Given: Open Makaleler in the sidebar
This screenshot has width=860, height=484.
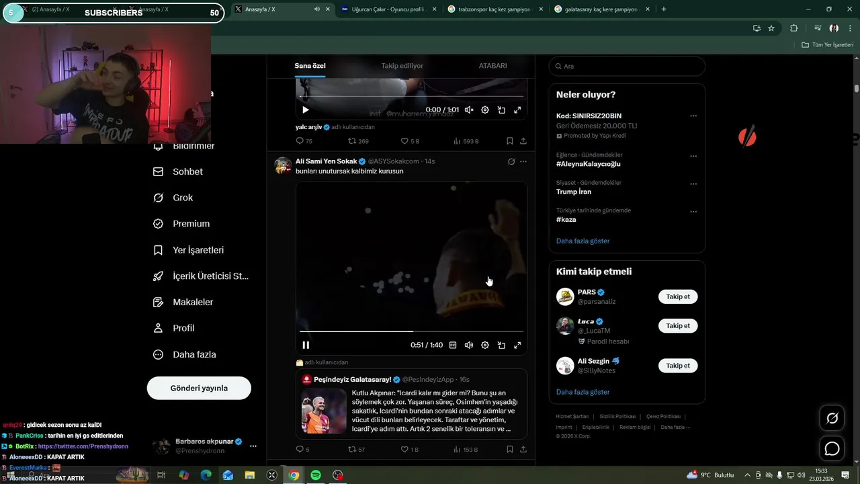Looking at the screenshot, I should pos(183,302).
